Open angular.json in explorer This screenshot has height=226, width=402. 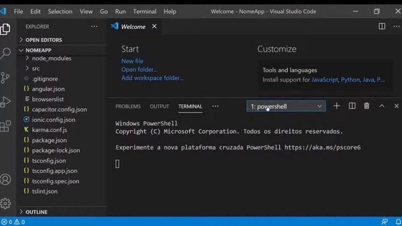[x=48, y=89]
